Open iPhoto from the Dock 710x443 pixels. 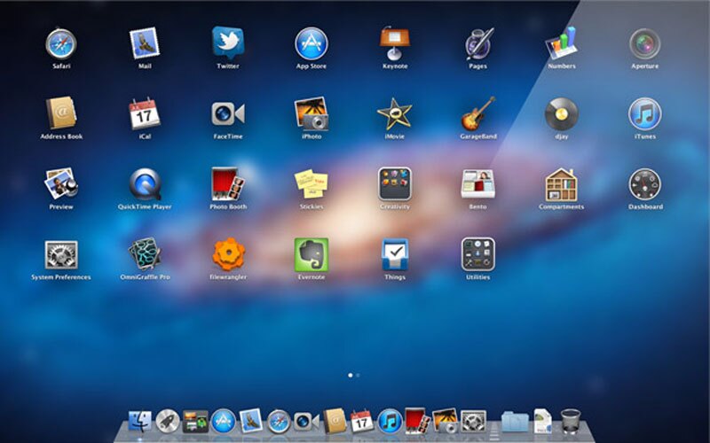tap(446, 421)
